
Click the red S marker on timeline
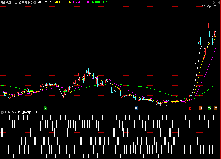pos(190,108)
